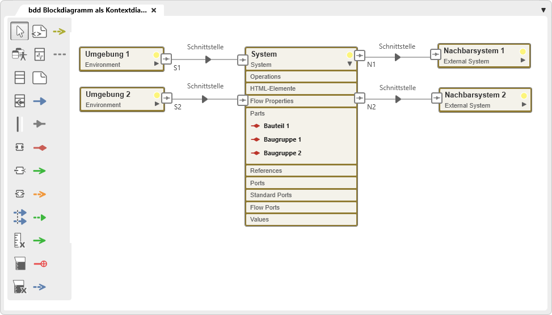The width and height of the screenshot is (552, 315).
Task: Pick the red diamond composition connector
Action: [40, 147]
